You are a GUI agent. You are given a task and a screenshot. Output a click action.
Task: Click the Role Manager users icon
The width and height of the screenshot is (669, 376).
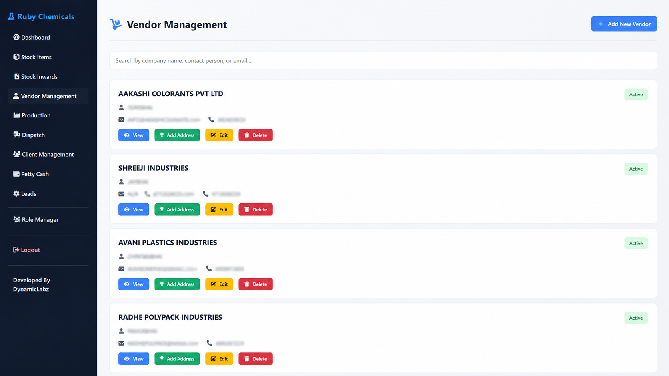[17, 219]
